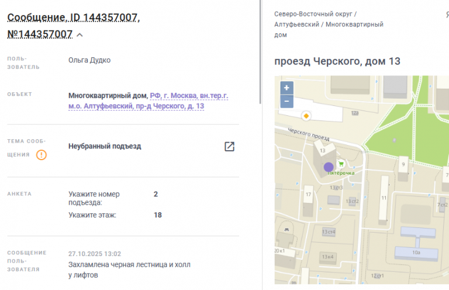Click Многоквартирный дом object label

point(108,96)
